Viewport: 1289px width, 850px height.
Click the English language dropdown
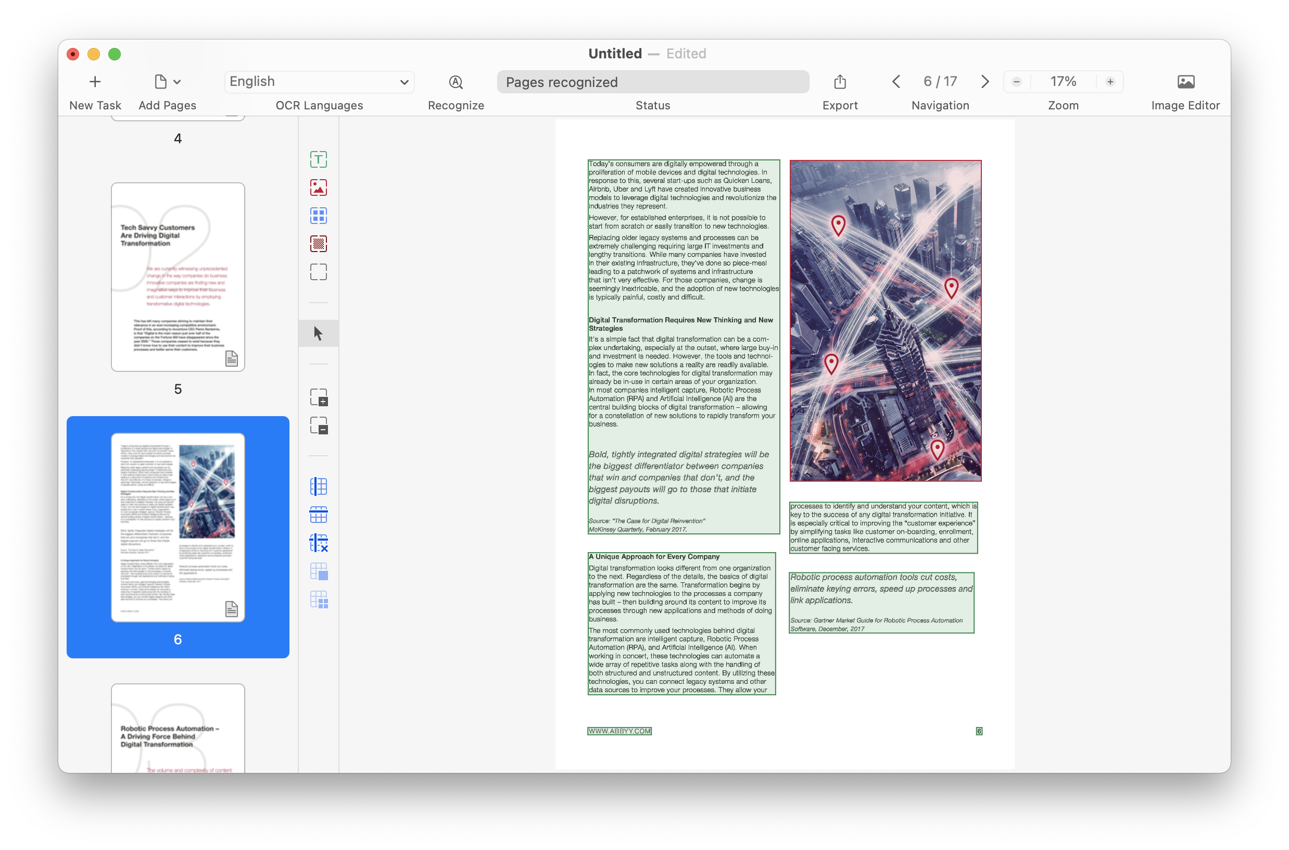(x=319, y=81)
